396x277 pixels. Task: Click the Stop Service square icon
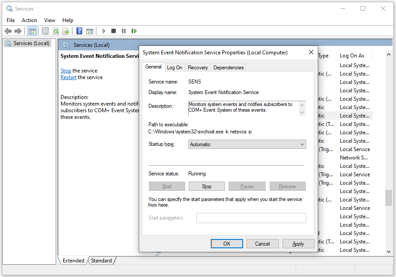coord(114,31)
